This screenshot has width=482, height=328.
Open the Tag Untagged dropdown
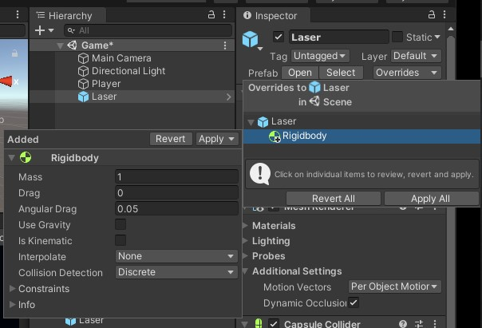(320, 56)
